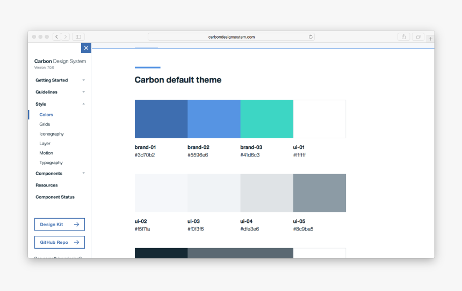Click the hex value #3d70b2
462x291 pixels.
(145, 155)
